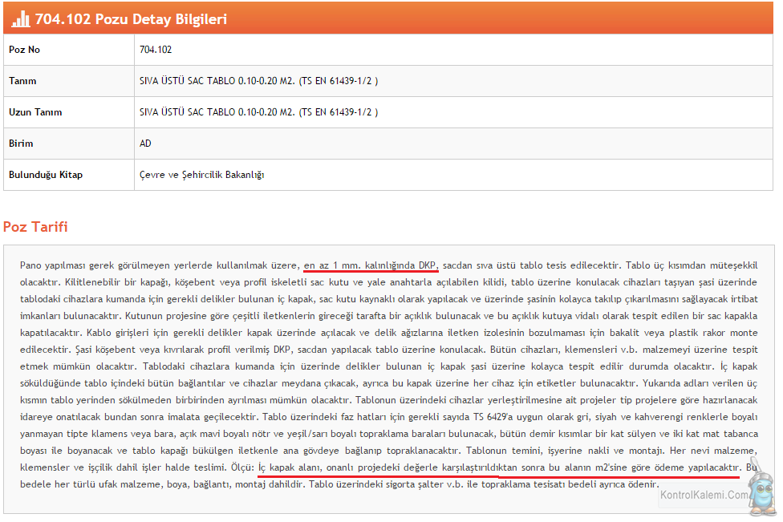The height and width of the screenshot is (522, 783).
Task: Click the "704.102 Pozu Detay Bilgileri" header title
Action: (131, 19)
